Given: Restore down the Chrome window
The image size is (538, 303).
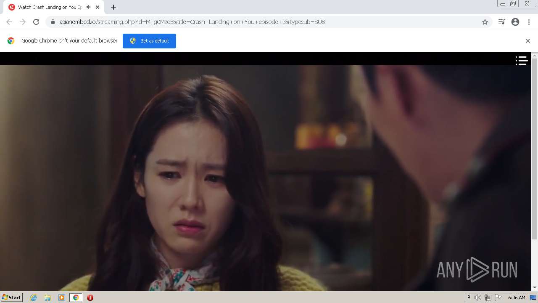Looking at the screenshot, I should coord(513,4).
